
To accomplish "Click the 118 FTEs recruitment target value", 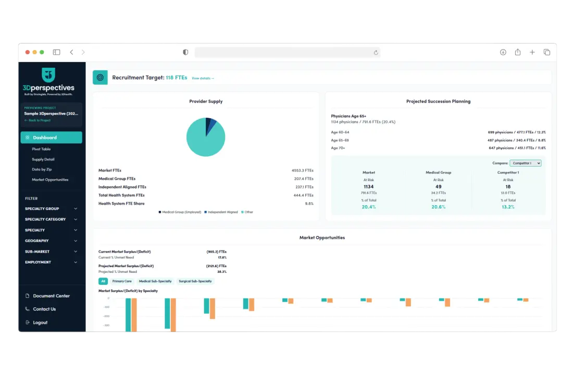I will pos(177,78).
